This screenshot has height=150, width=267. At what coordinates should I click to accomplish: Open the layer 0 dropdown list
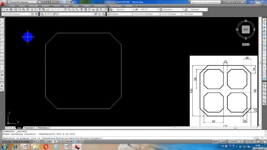pos(69,14)
